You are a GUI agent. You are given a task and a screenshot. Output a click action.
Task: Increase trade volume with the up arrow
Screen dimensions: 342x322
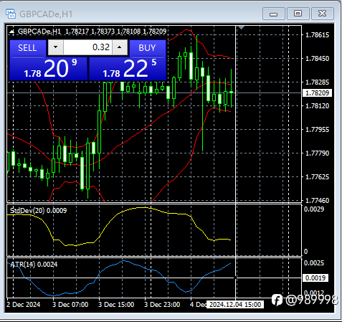(120, 47)
